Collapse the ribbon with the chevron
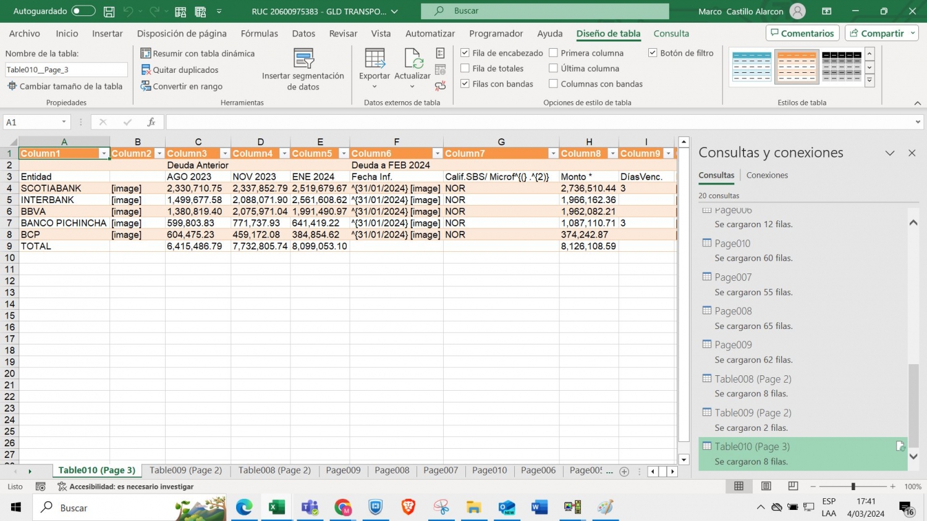 click(918, 103)
